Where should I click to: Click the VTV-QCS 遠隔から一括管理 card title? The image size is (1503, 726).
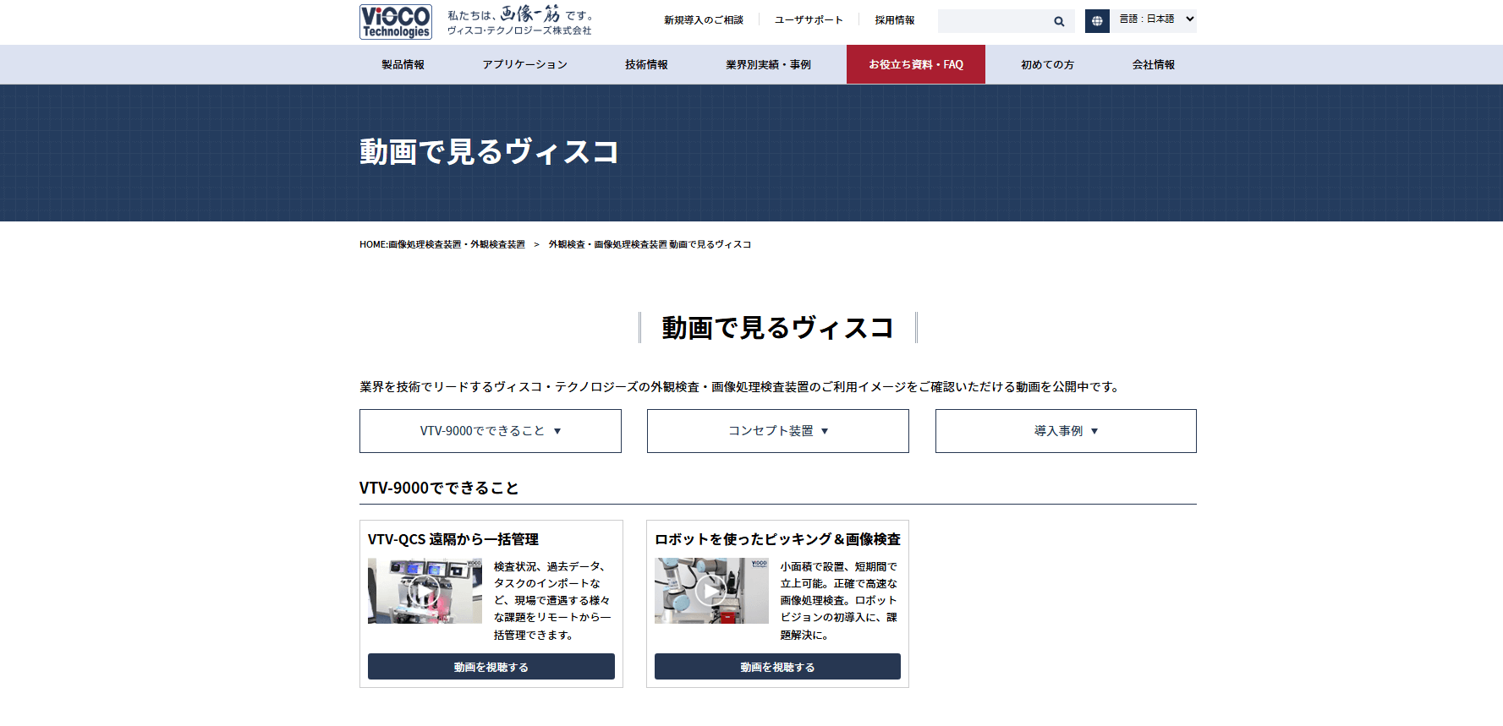453,539
